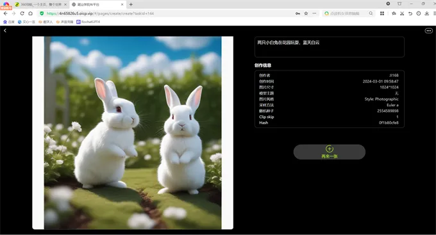The image size is (436, 235).
Task: Reload the page with the refresh icon
Action: (22, 13)
